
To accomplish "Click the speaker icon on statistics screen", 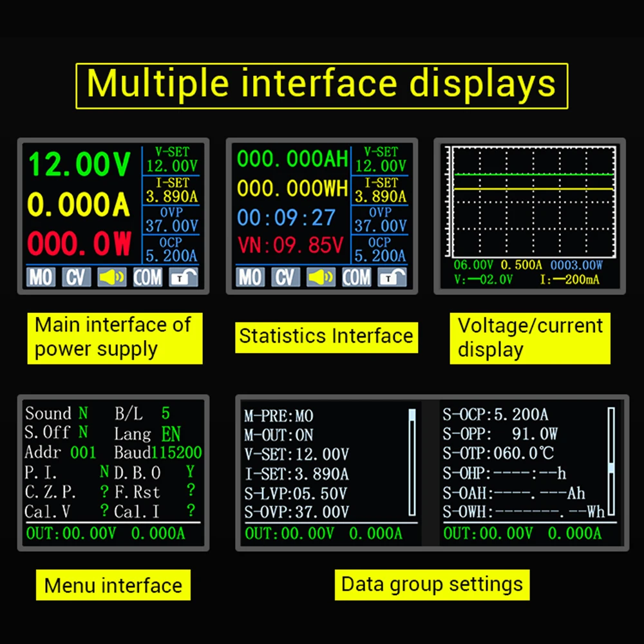I will tap(321, 277).
